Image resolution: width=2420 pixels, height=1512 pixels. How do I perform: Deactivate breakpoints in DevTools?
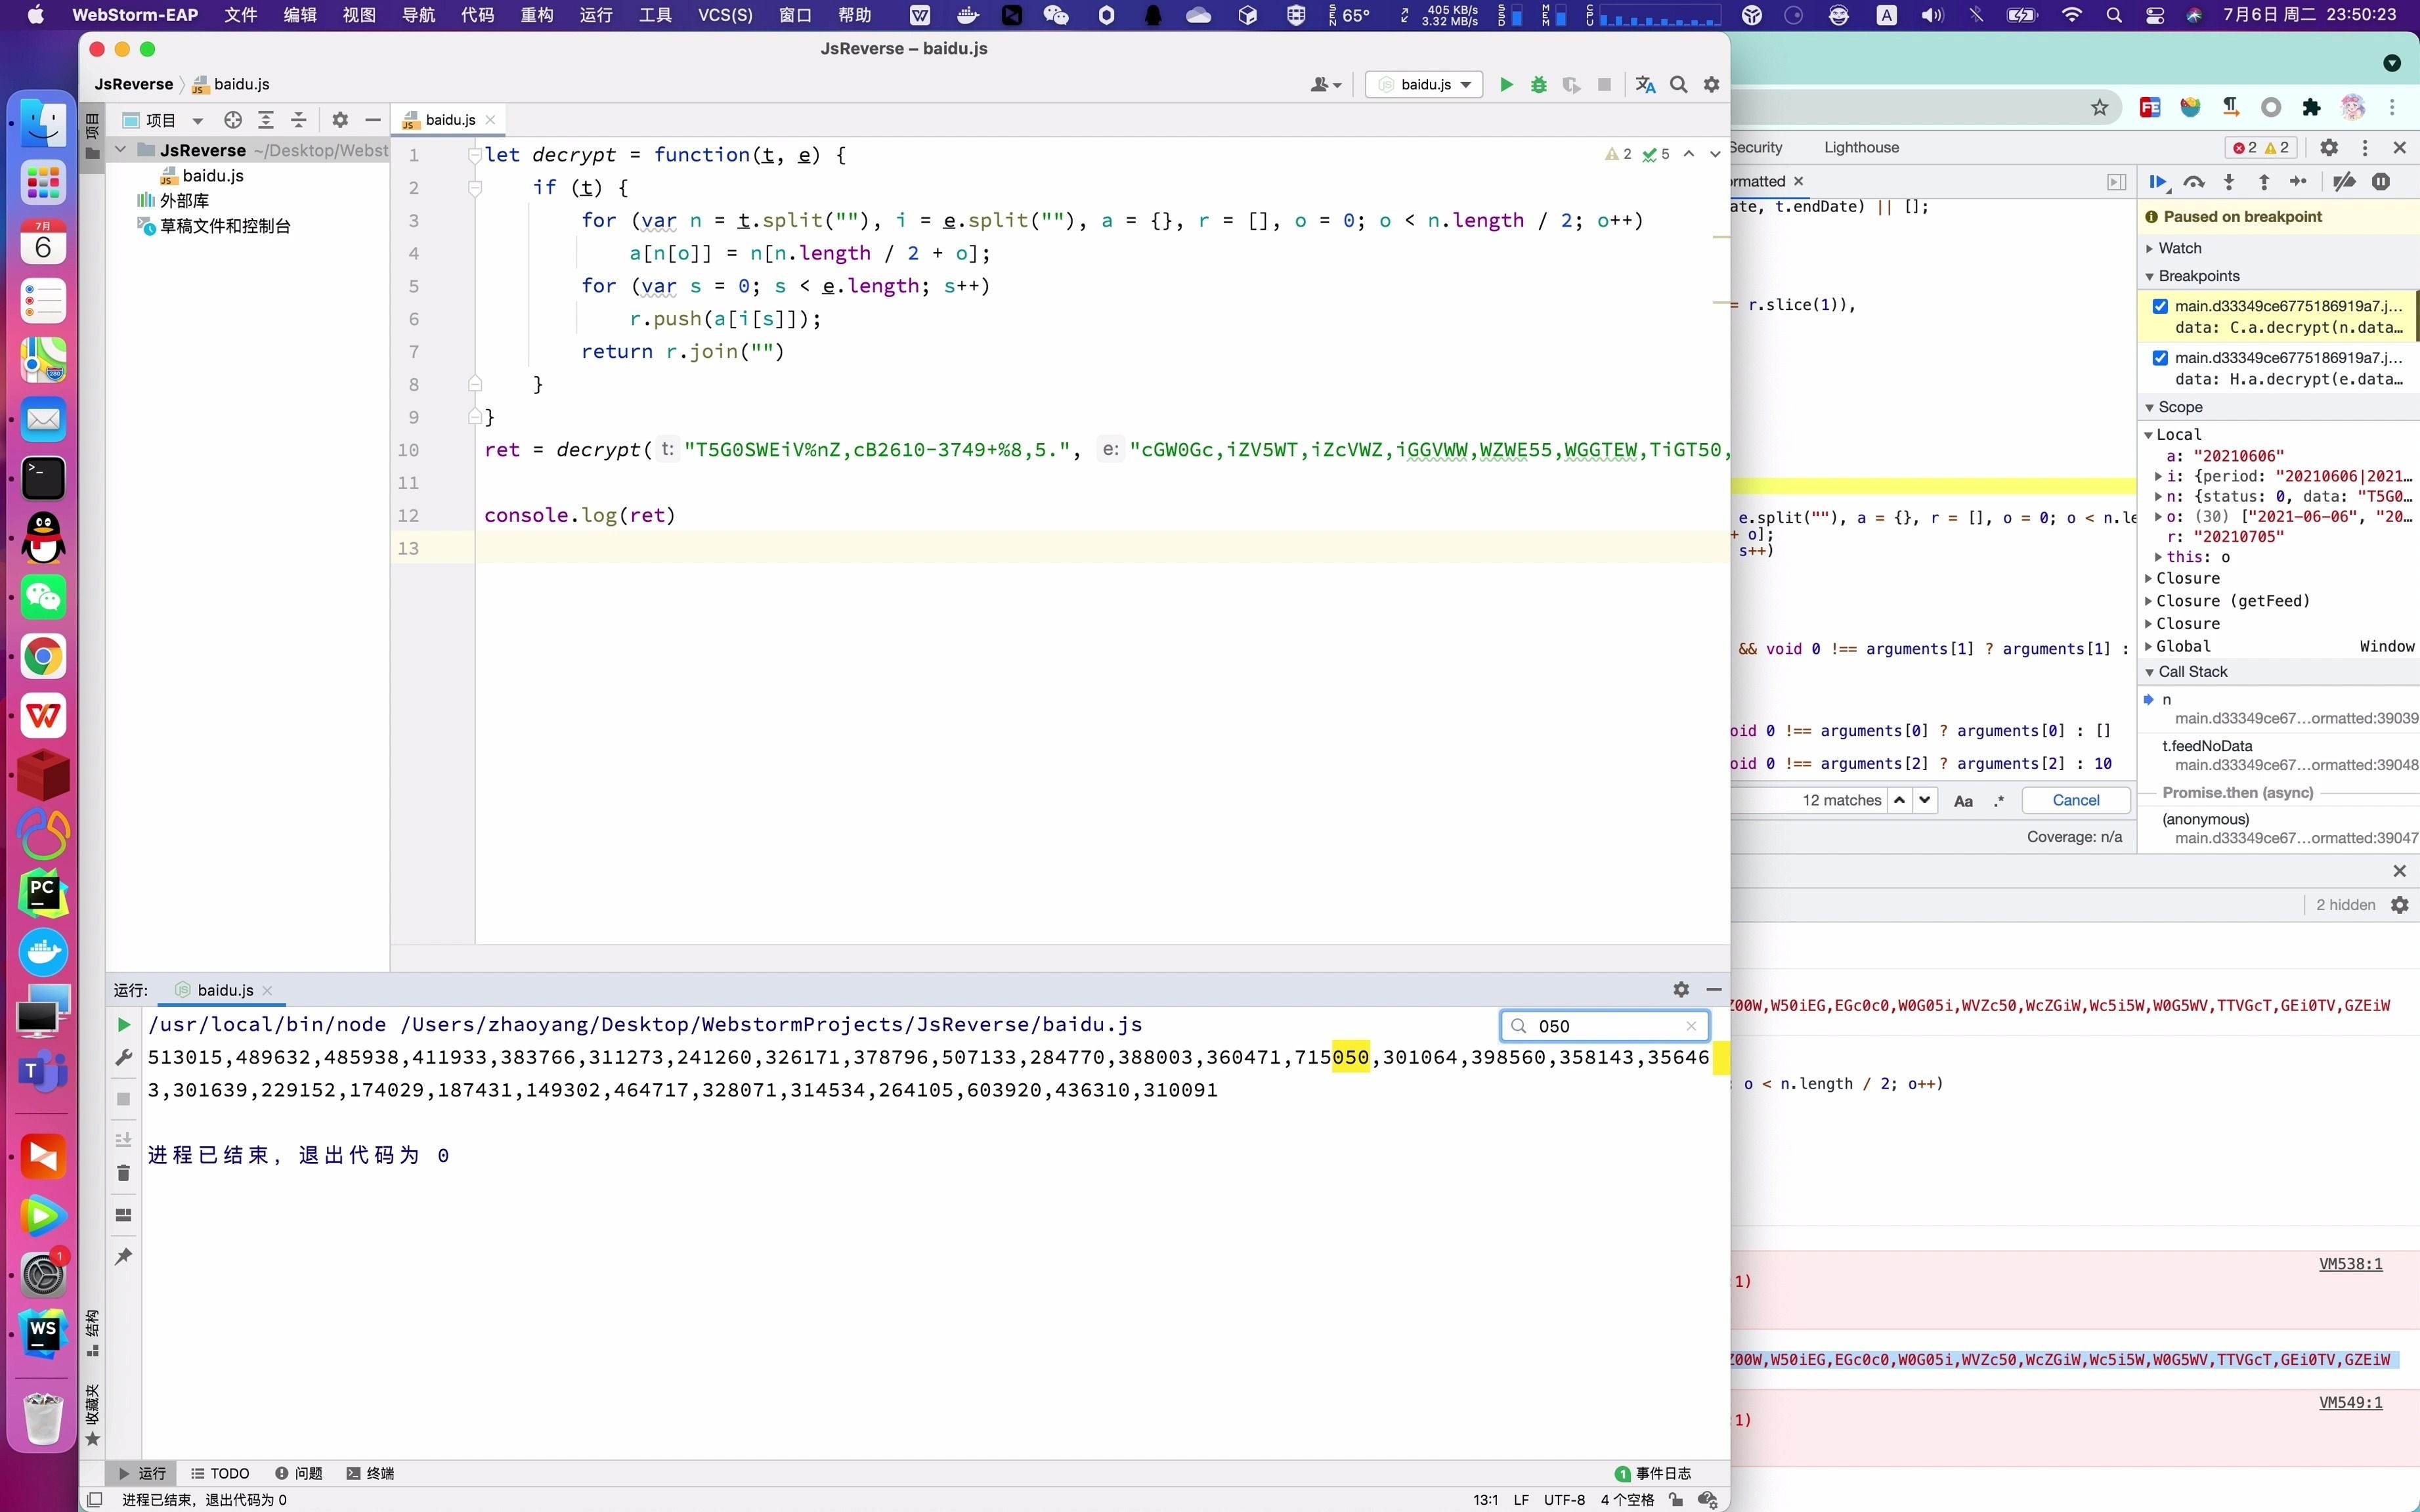pos(2344,182)
